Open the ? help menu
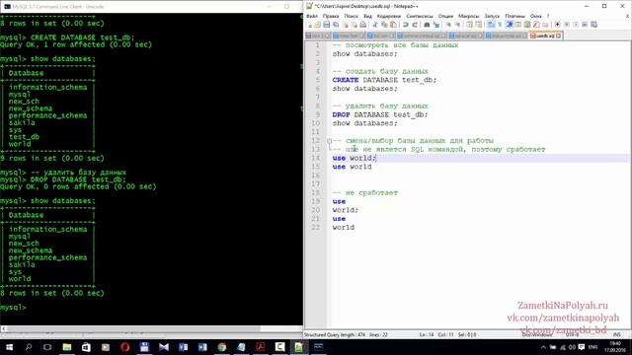The width and height of the screenshot is (632, 355). coord(548,16)
